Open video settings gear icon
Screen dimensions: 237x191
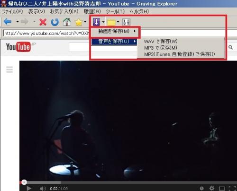(x=212, y=188)
